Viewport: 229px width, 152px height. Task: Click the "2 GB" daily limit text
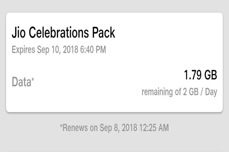click(x=190, y=93)
